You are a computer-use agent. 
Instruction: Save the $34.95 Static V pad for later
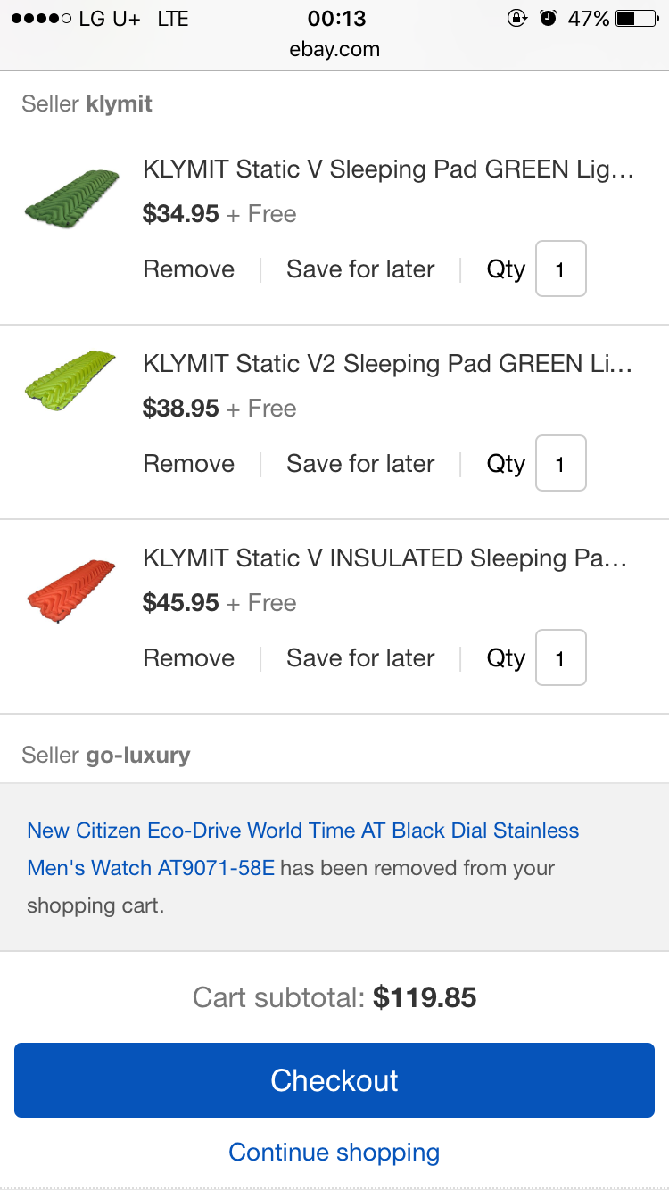[x=360, y=269]
